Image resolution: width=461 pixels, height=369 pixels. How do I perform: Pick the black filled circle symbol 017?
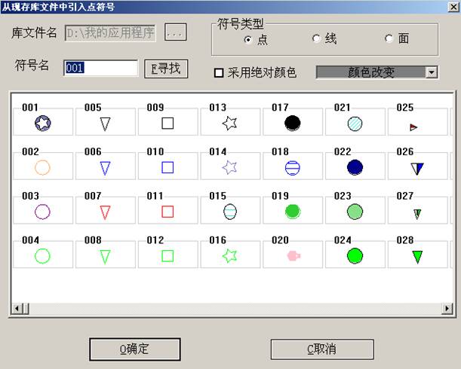(x=293, y=124)
